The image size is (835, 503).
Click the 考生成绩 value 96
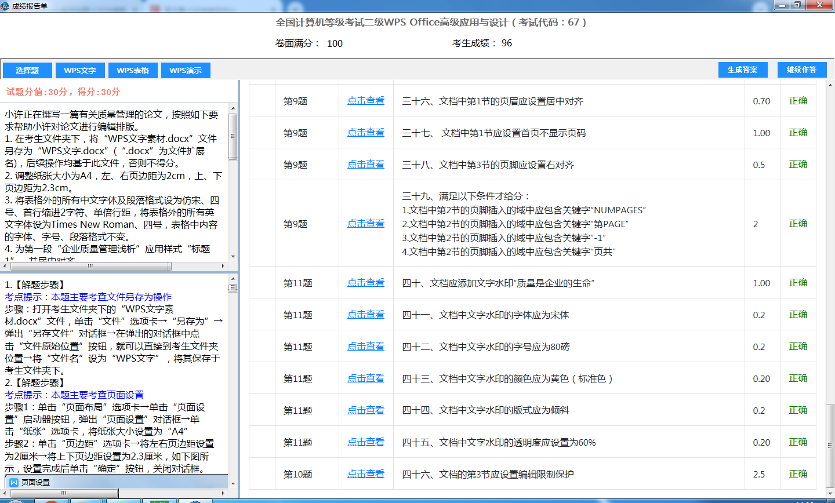click(507, 43)
